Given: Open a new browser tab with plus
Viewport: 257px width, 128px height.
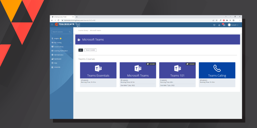Looking at the screenshot, I should [77, 17].
